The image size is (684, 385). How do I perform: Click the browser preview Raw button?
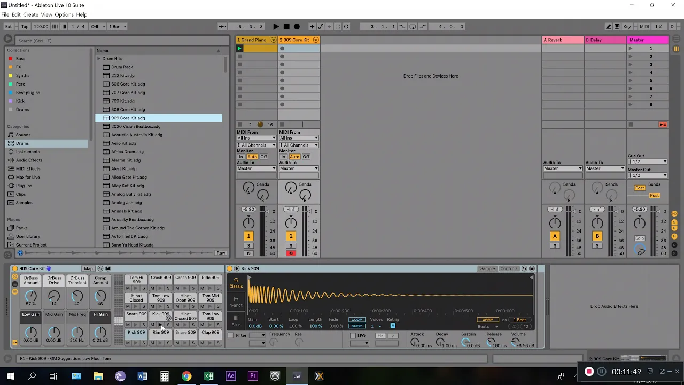pos(221,253)
